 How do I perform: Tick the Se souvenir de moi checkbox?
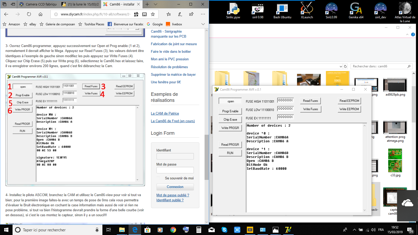coord(158,178)
